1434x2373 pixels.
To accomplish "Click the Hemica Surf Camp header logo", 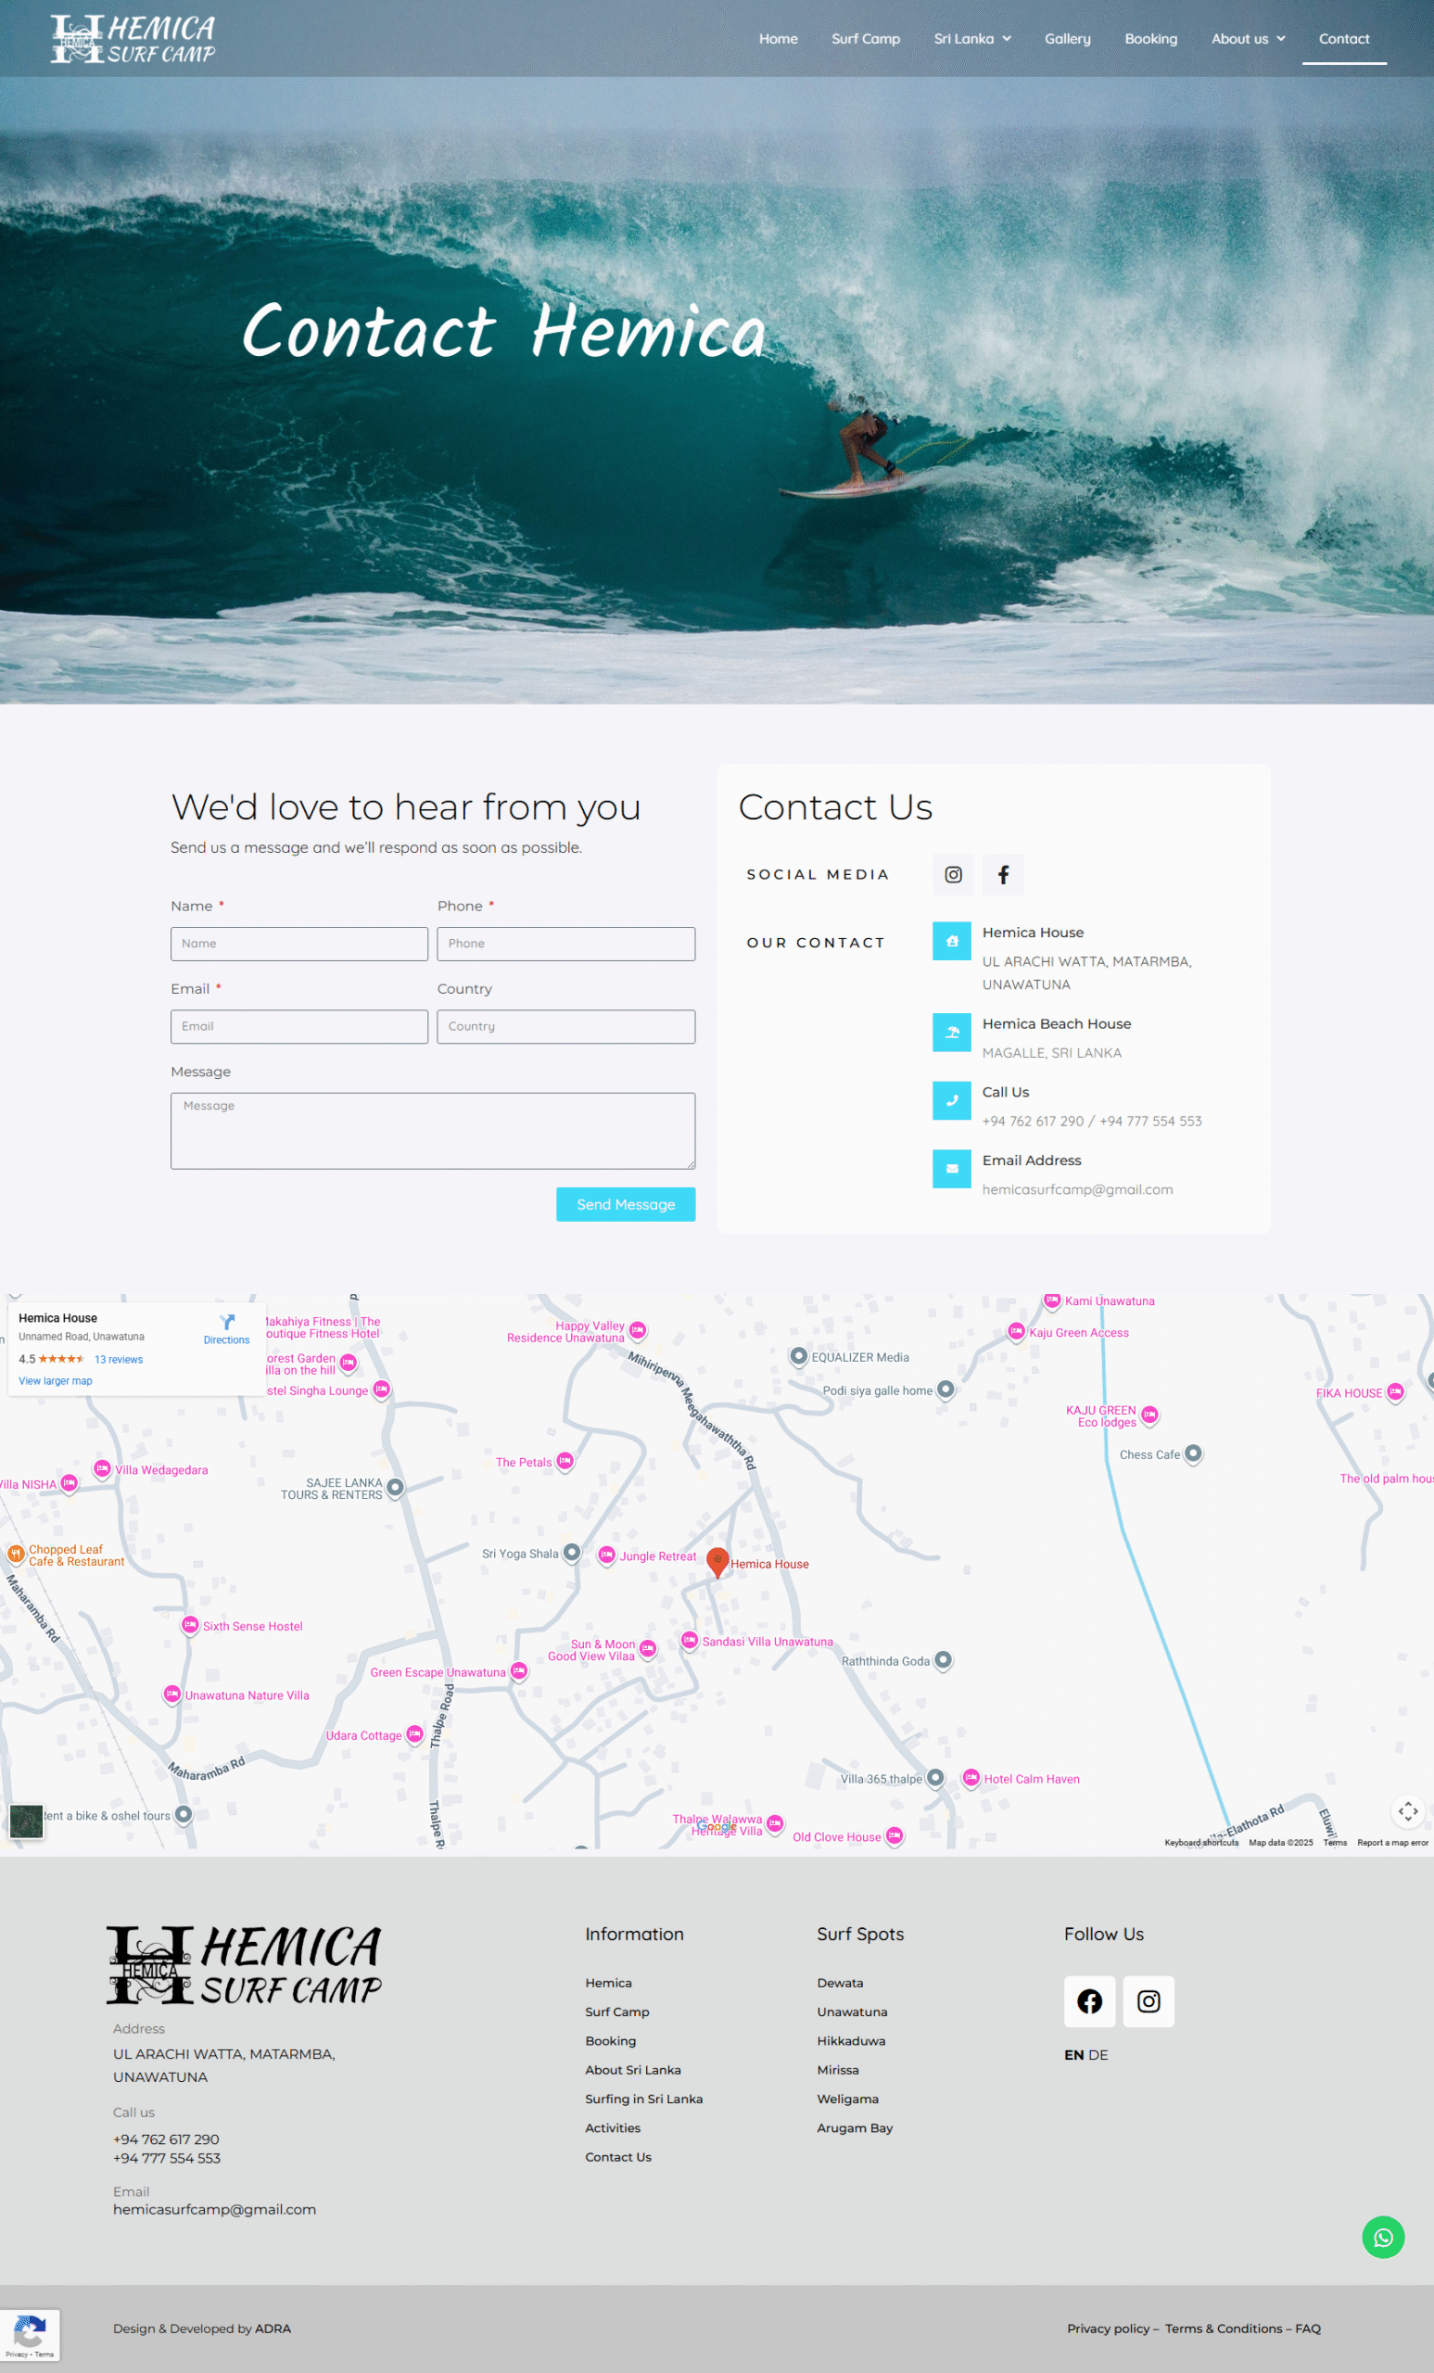I will coord(133,40).
